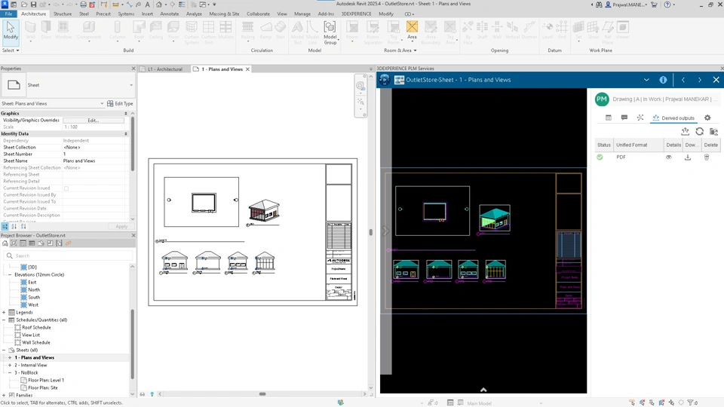
Task: Click the Save icon in quick access toolbar
Action: pos(33,5)
